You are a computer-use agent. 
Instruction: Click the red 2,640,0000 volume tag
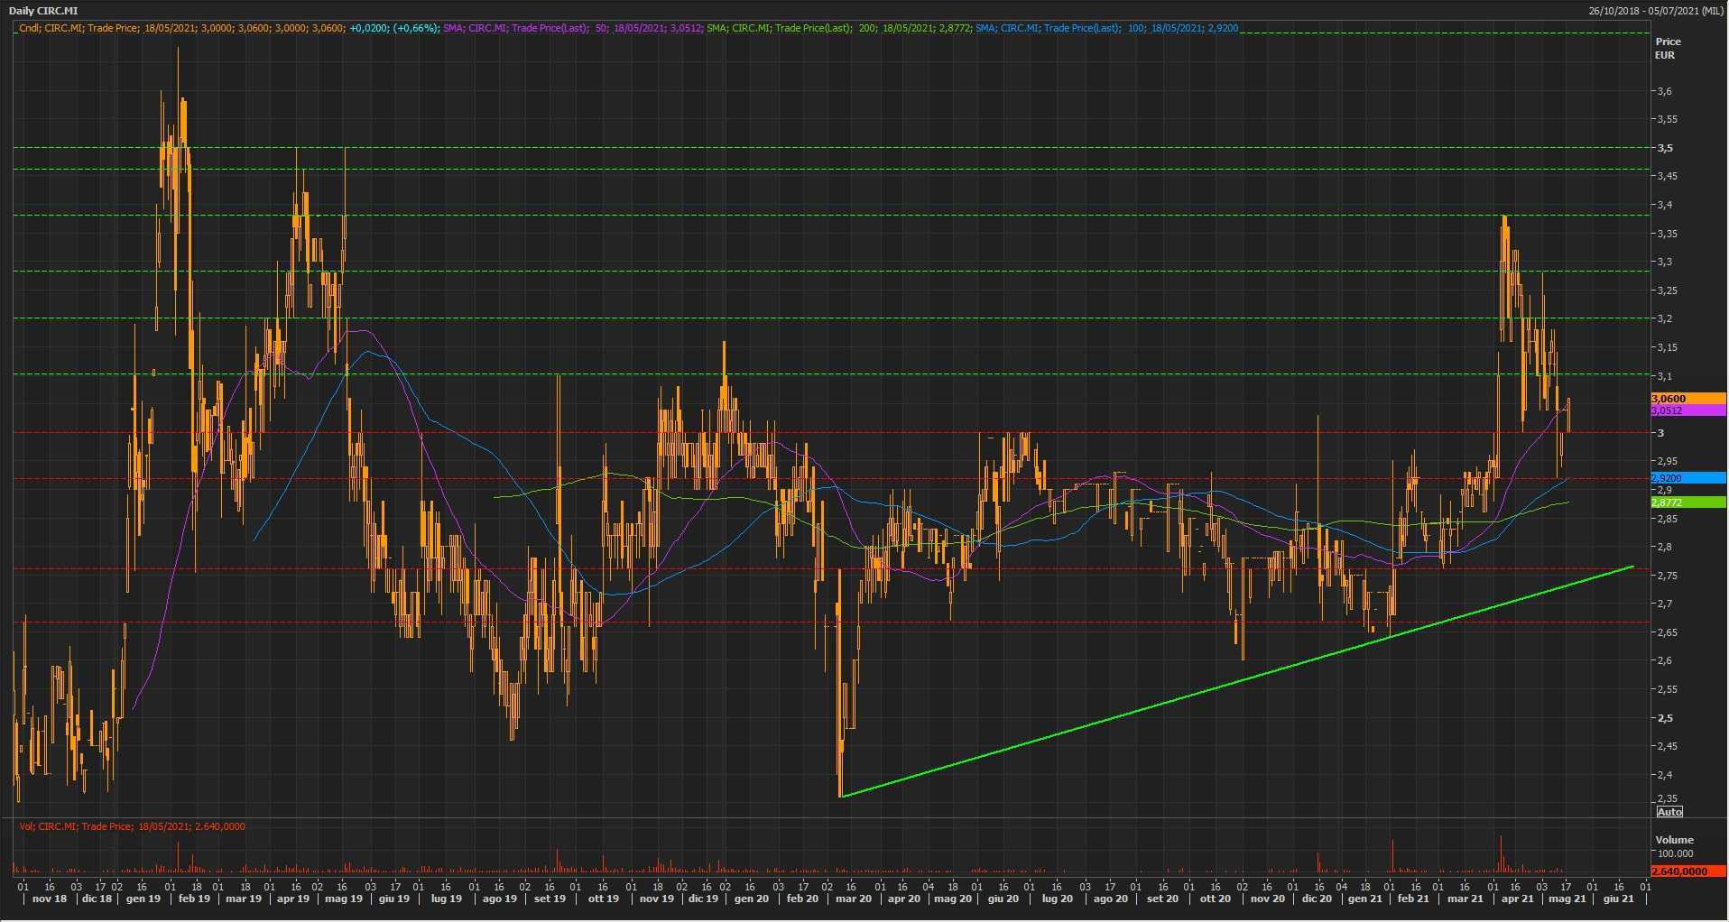coord(1687,871)
